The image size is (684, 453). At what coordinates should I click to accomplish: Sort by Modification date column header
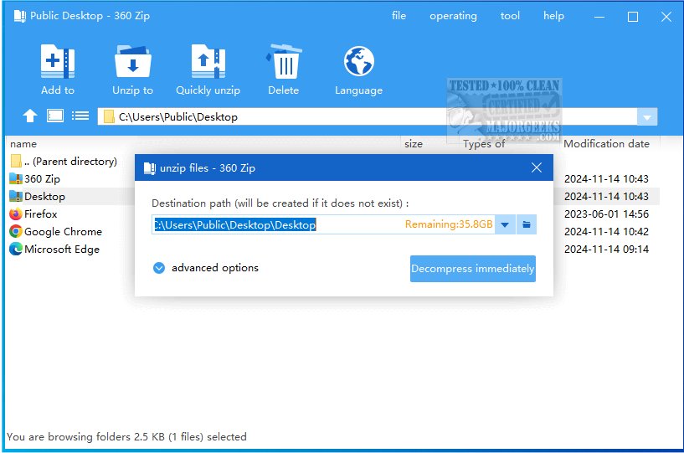pyautogui.click(x=606, y=144)
